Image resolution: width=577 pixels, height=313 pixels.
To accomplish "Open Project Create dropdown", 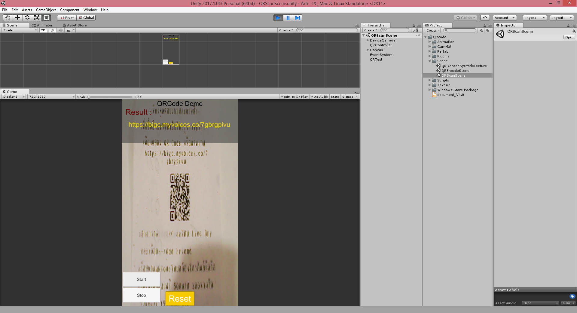I will (x=433, y=30).
